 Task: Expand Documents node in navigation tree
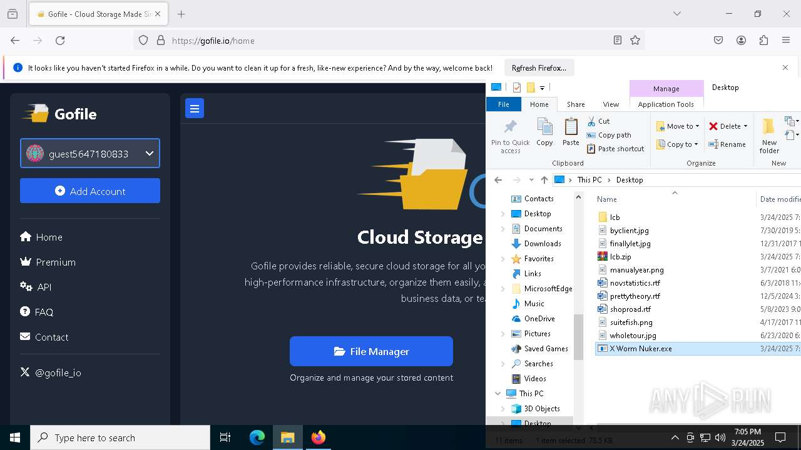pyautogui.click(x=503, y=229)
